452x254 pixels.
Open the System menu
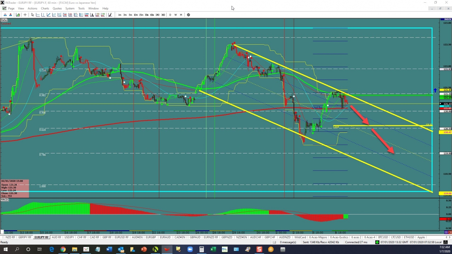pyautogui.click(x=70, y=8)
